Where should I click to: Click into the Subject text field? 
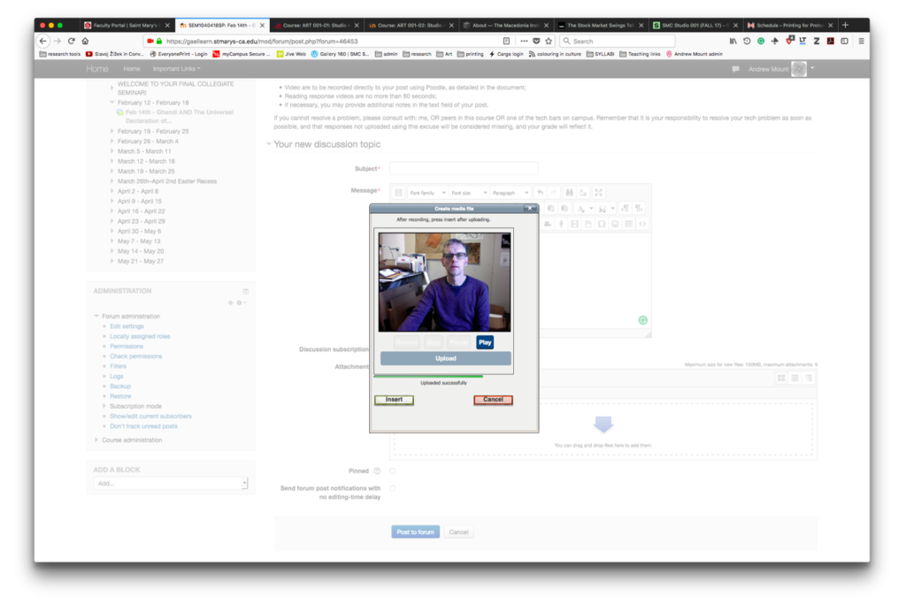(450, 168)
